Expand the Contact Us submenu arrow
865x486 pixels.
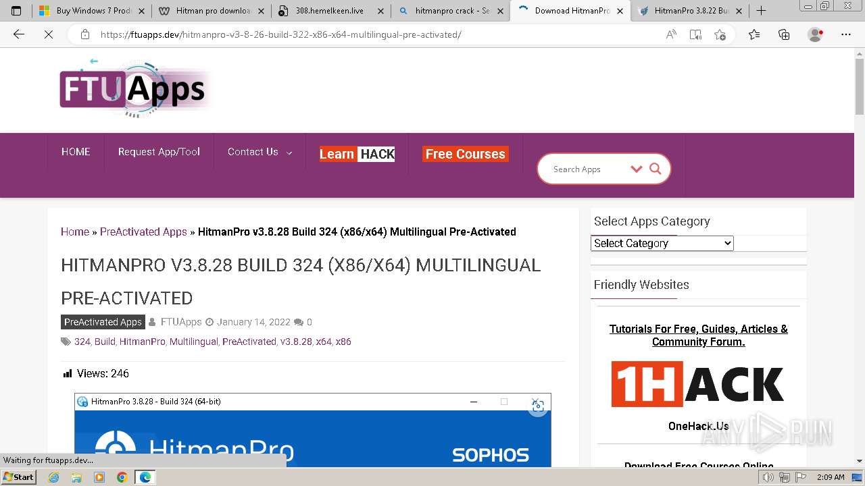coord(289,153)
